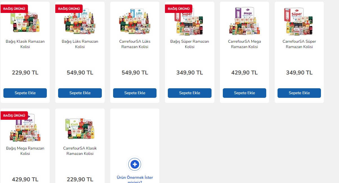Click the blue plus suggest-product icon
This screenshot has width=339, height=183.
(135, 164)
